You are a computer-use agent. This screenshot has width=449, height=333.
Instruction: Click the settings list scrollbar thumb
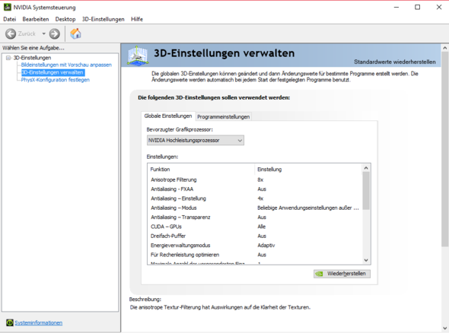(366, 191)
